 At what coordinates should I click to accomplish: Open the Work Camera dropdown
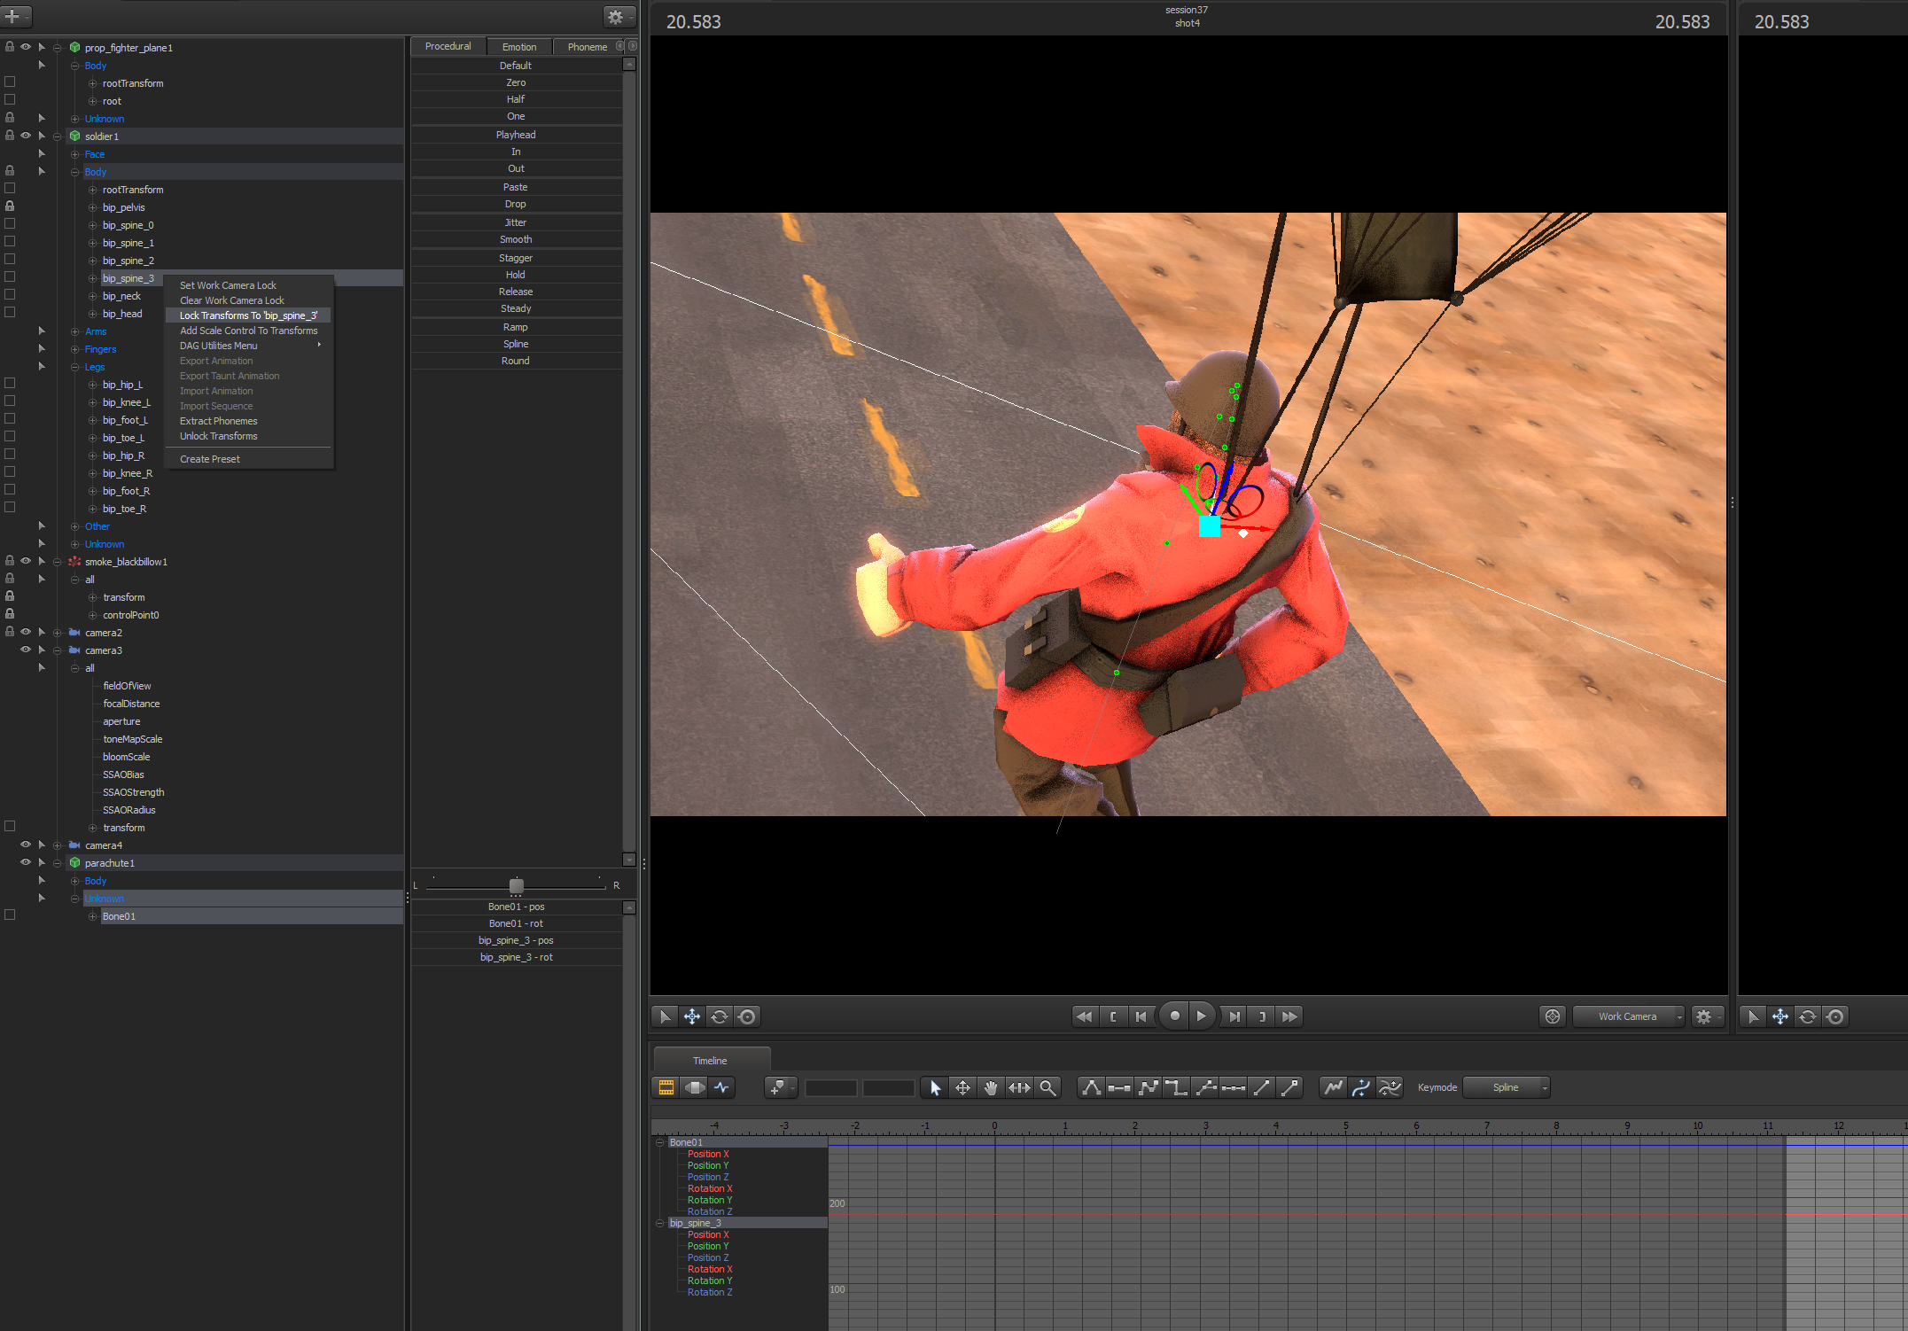coord(1629,1016)
